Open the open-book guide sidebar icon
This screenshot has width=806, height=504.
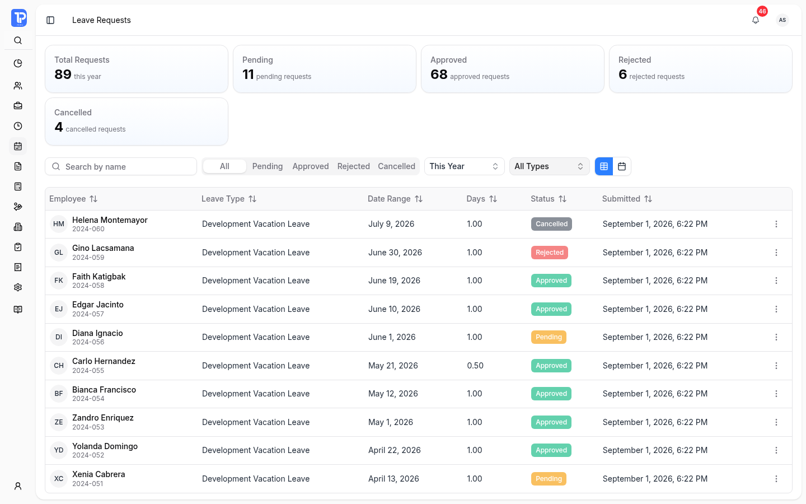[x=18, y=310]
